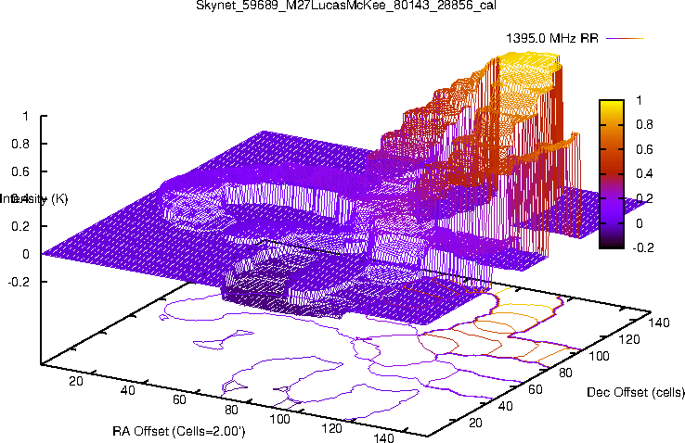Screen dimensions: 685x443
Task: Click RA axis tick label 100
Action: [x=279, y=419]
